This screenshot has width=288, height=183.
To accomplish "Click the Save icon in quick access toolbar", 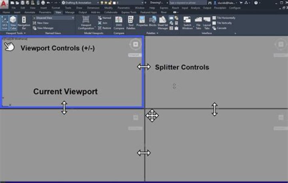I will click(22, 3).
